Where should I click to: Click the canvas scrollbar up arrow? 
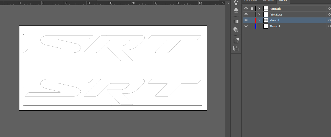pos(228,3)
